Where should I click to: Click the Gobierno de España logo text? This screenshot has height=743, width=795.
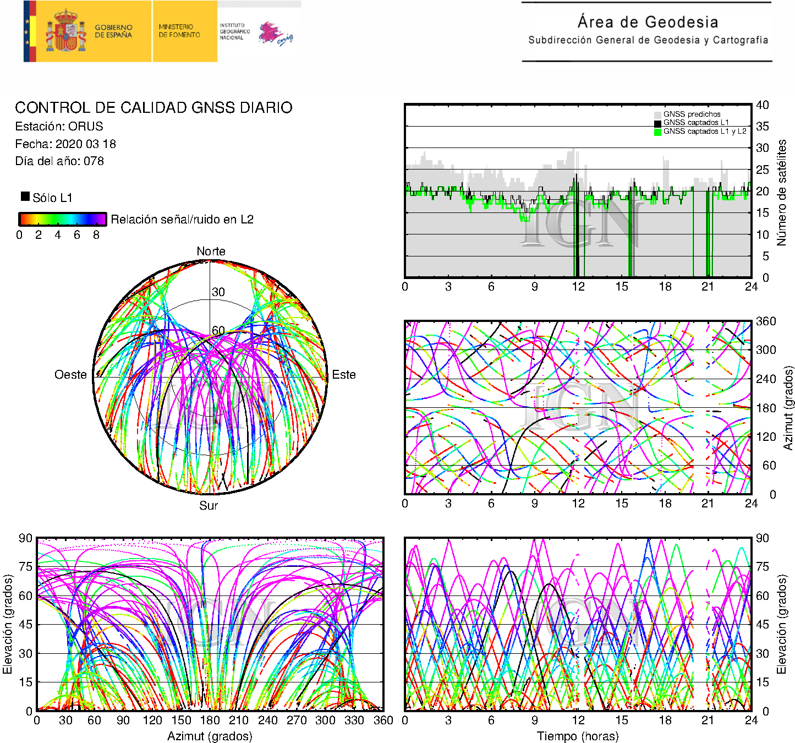113,31
